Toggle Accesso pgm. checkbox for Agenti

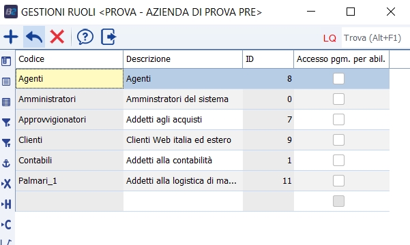click(x=338, y=79)
